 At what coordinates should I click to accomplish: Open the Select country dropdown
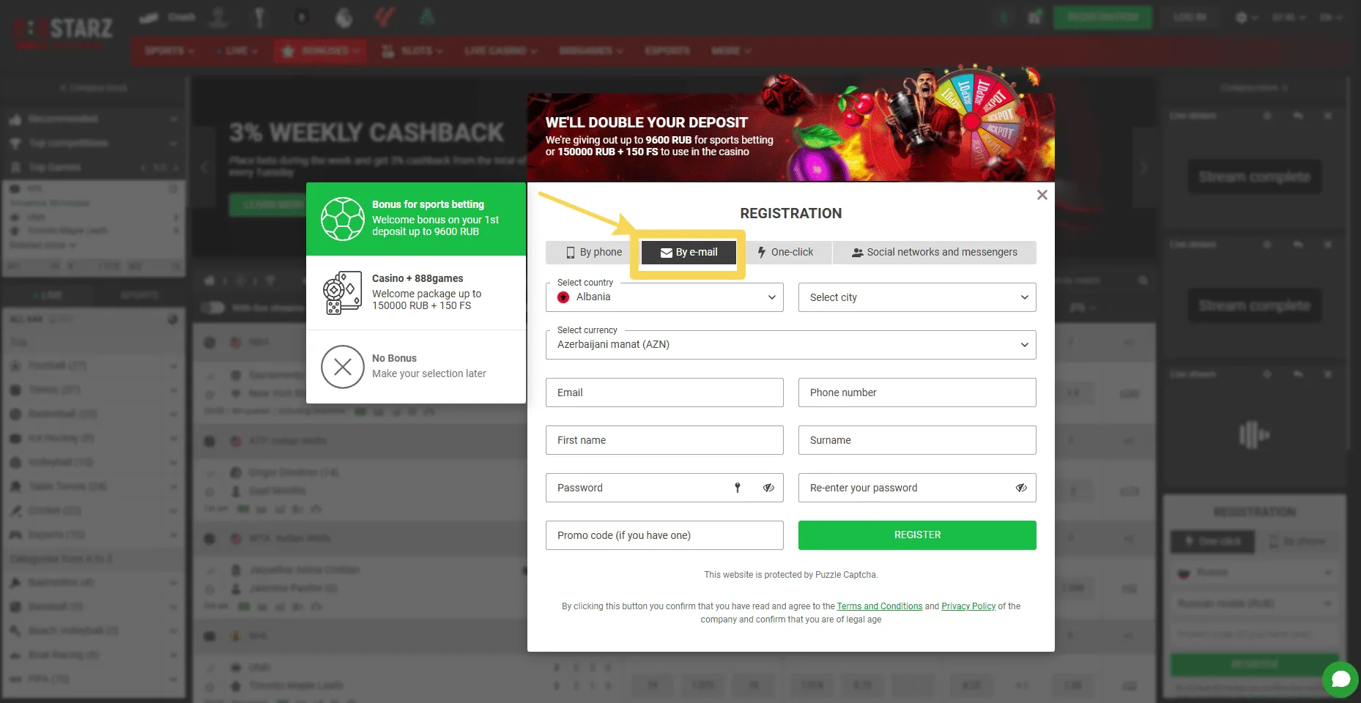pos(664,297)
